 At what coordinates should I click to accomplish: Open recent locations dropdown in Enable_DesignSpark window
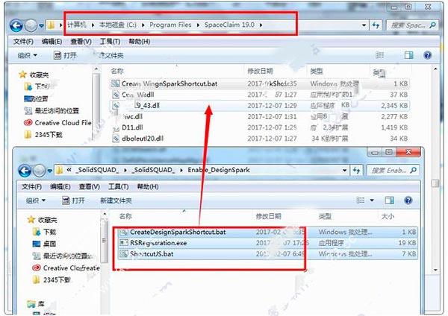[50, 171]
